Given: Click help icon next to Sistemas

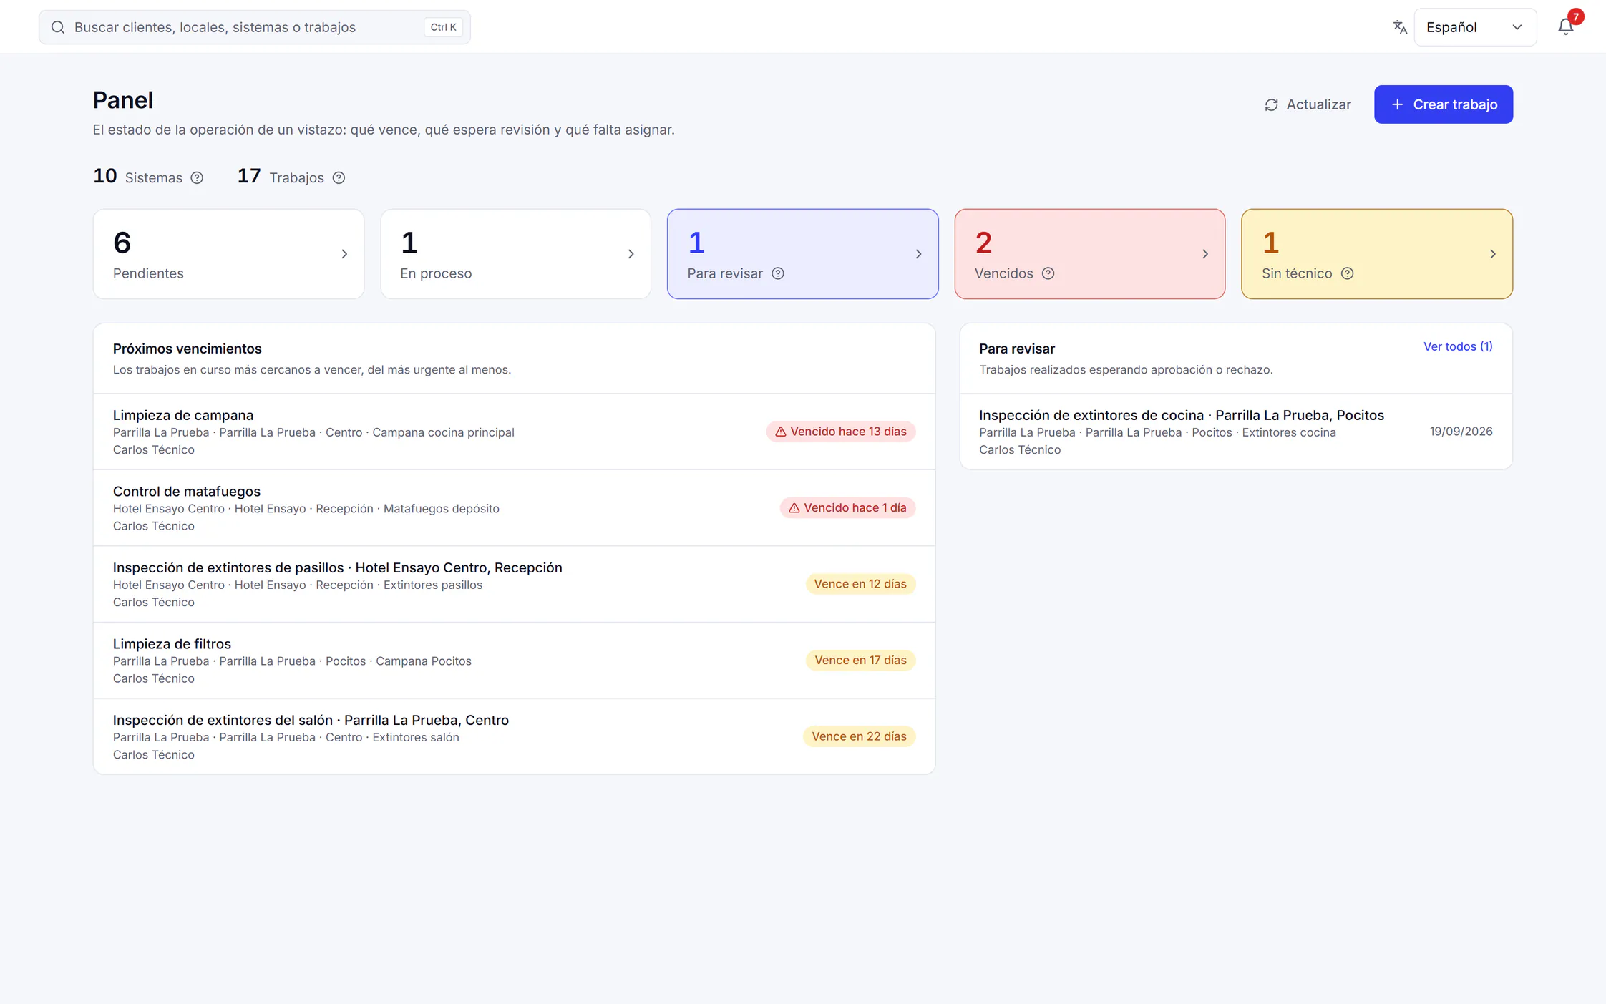Looking at the screenshot, I should 197,178.
